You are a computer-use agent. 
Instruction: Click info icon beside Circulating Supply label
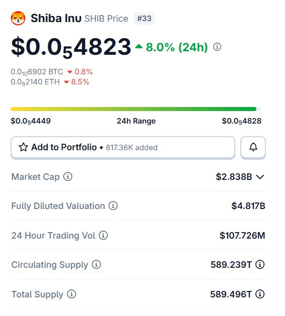click(96, 264)
